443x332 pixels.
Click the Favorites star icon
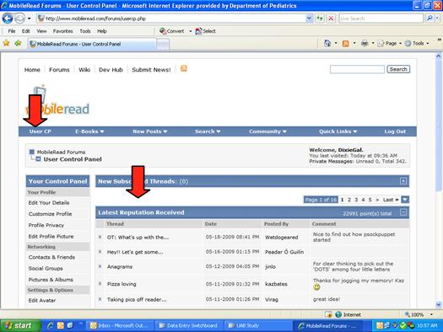(6, 43)
